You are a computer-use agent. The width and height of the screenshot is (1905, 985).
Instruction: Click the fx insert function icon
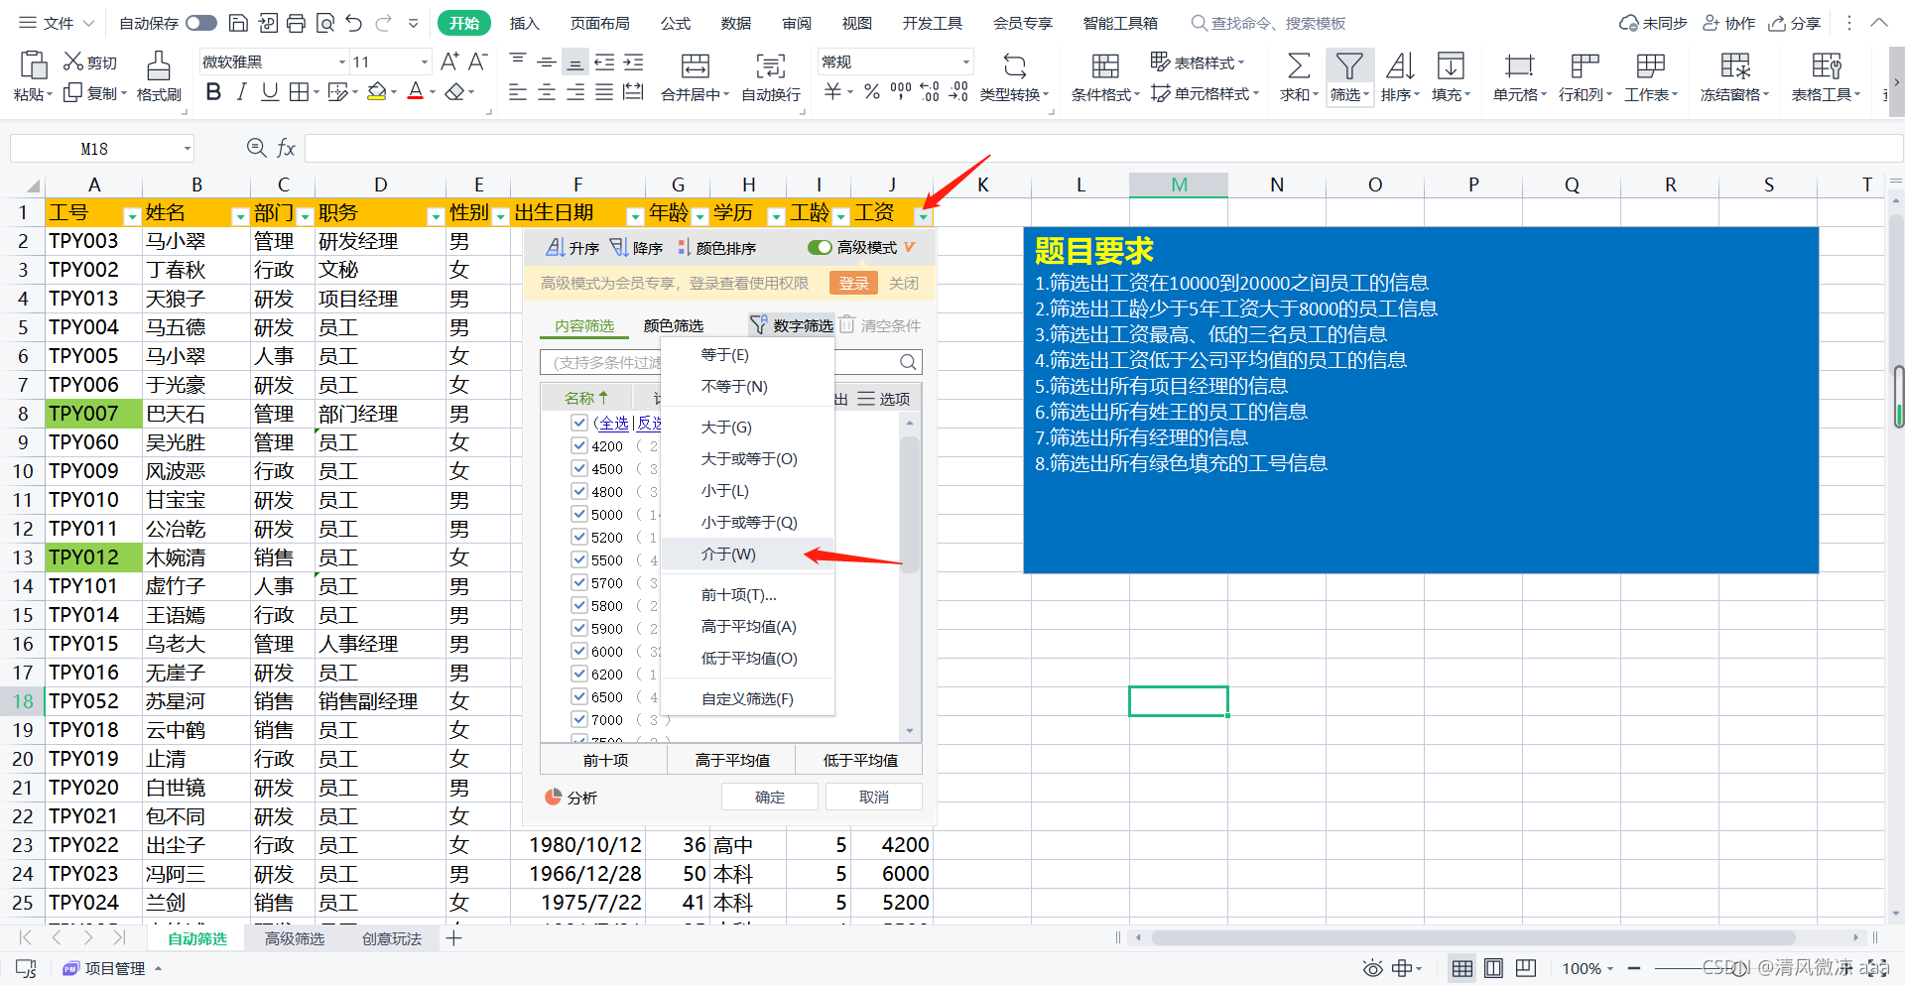286,148
